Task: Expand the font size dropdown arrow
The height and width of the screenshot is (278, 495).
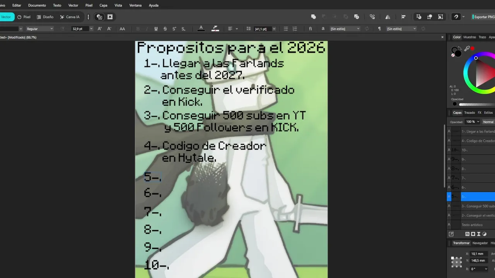Action: [x=91, y=29]
